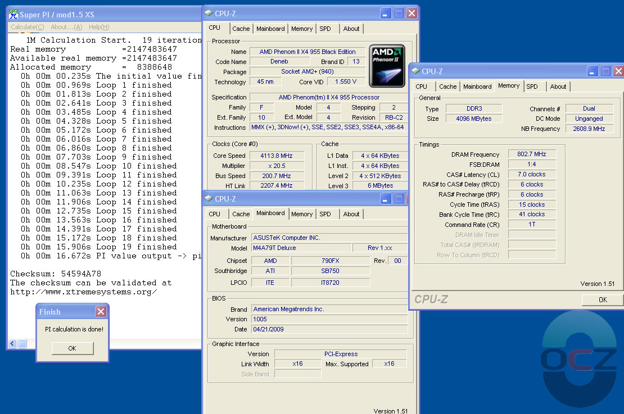
Task: Click the Level 3 cache 6 MBytes value
Action: [380, 185]
